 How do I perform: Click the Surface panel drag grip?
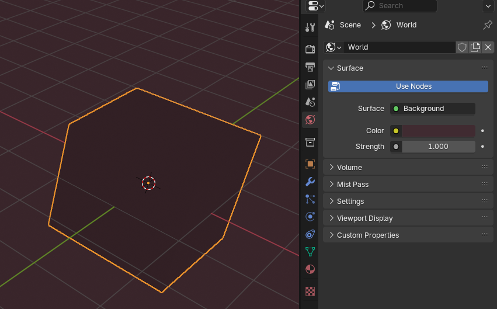click(485, 67)
